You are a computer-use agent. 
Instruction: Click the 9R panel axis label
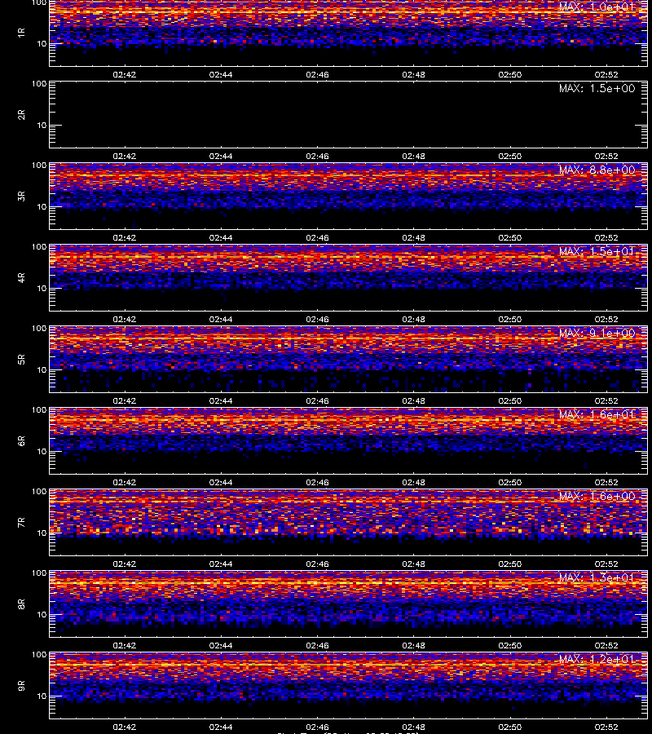pyautogui.click(x=21, y=686)
